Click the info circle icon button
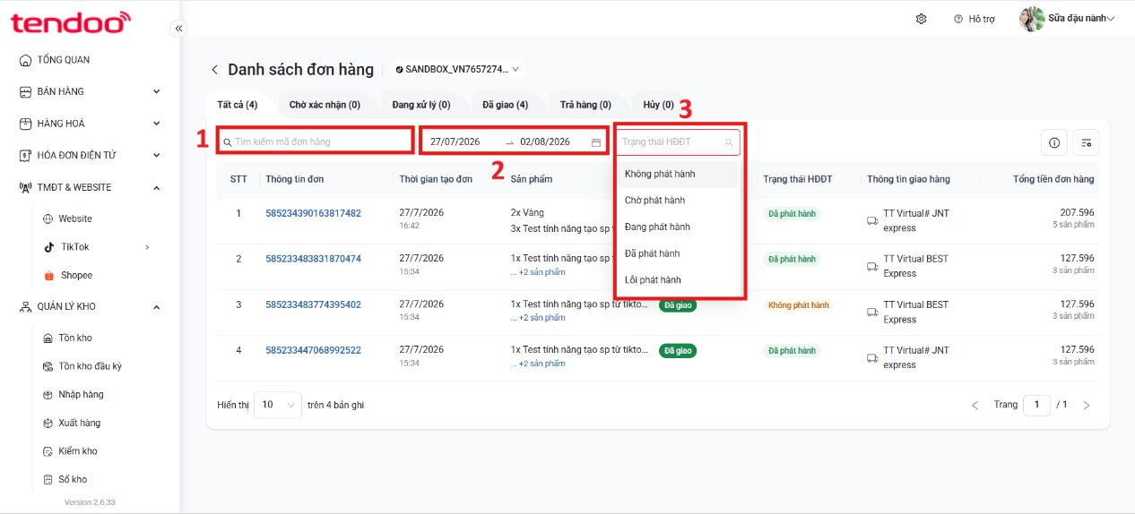The image size is (1135, 514). click(x=1054, y=142)
